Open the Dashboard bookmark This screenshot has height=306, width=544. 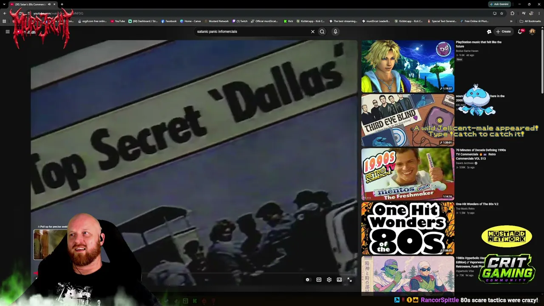(x=143, y=21)
